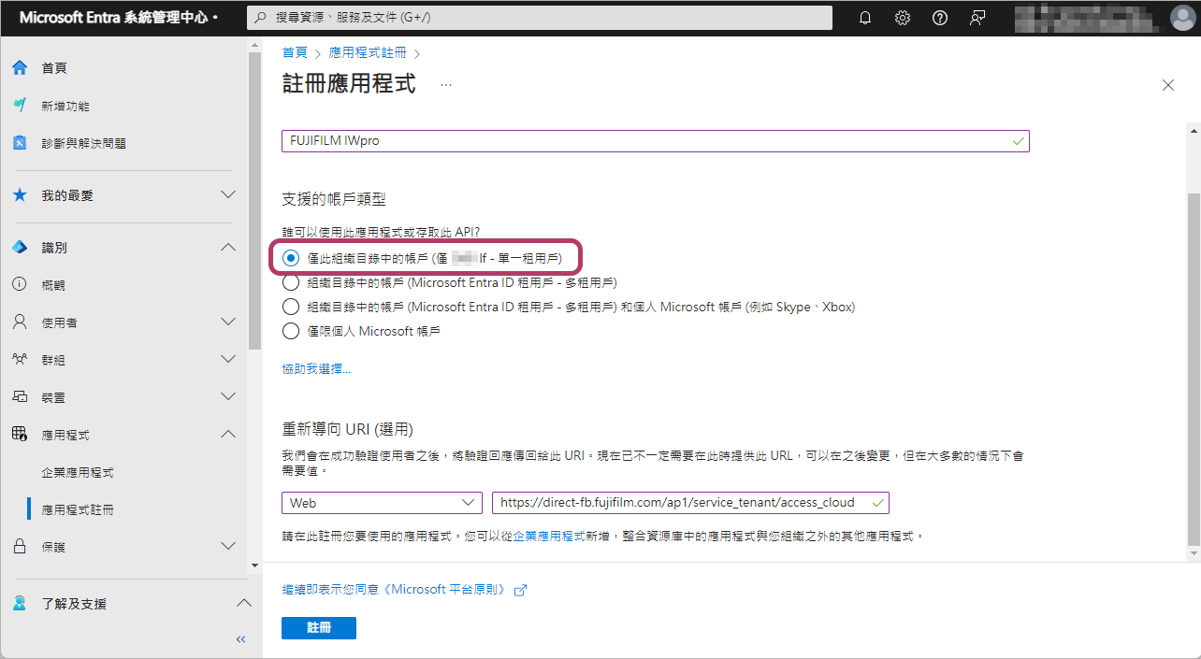Click the 保護 lock icon

(20, 547)
